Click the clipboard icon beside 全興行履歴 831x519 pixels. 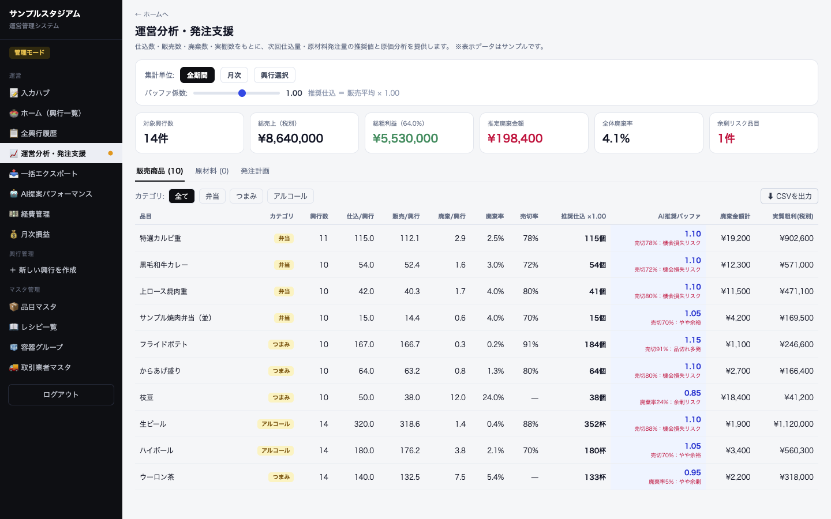pyautogui.click(x=14, y=133)
